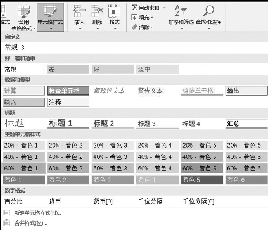Viewport: 268px width, 230px height.
Task: Apply the 千位分隔 number format
Action: (x=157, y=201)
